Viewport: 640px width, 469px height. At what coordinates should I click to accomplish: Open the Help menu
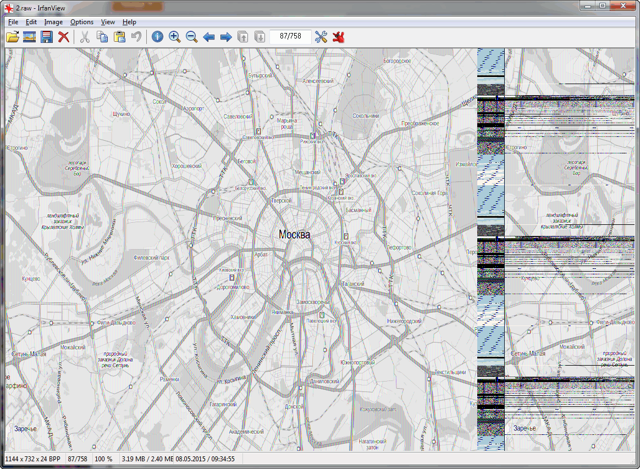pyautogui.click(x=129, y=22)
